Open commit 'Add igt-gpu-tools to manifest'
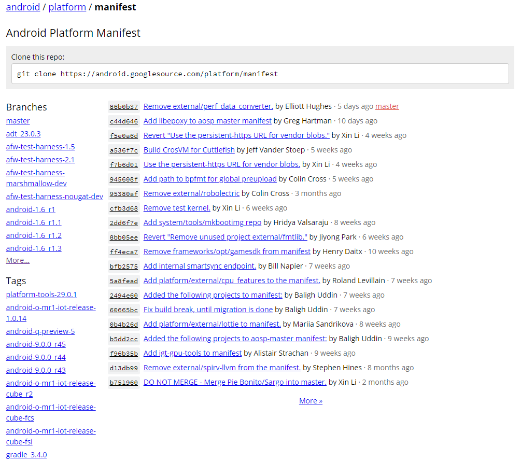Viewport: 521px width, 462px height. [192, 353]
